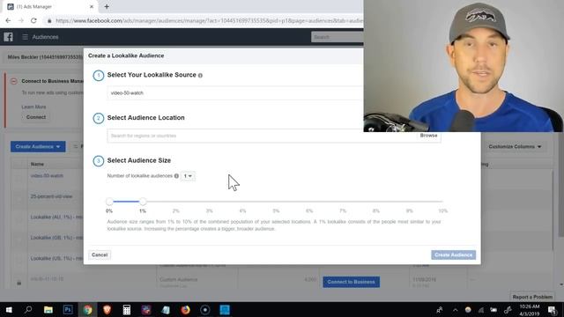The width and height of the screenshot is (564, 317).
Task: Click info icon beside Number of lookalike audiences
Action: pos(176,176)
